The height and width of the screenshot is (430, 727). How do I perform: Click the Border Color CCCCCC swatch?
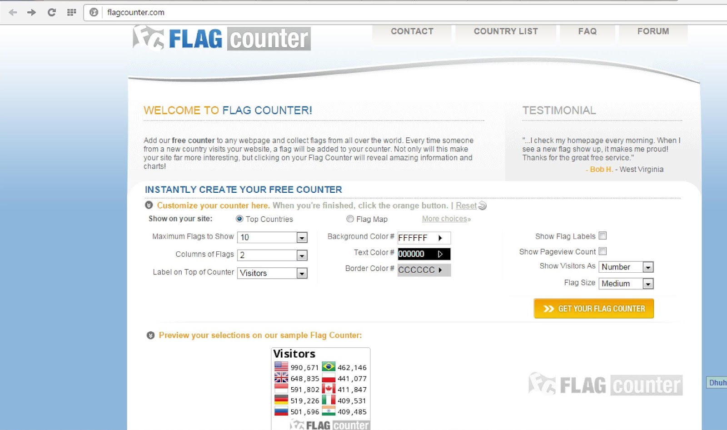[424, 270]
